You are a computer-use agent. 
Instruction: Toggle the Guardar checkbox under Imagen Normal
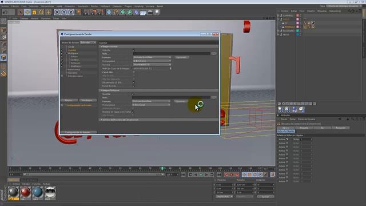[134, 50]
